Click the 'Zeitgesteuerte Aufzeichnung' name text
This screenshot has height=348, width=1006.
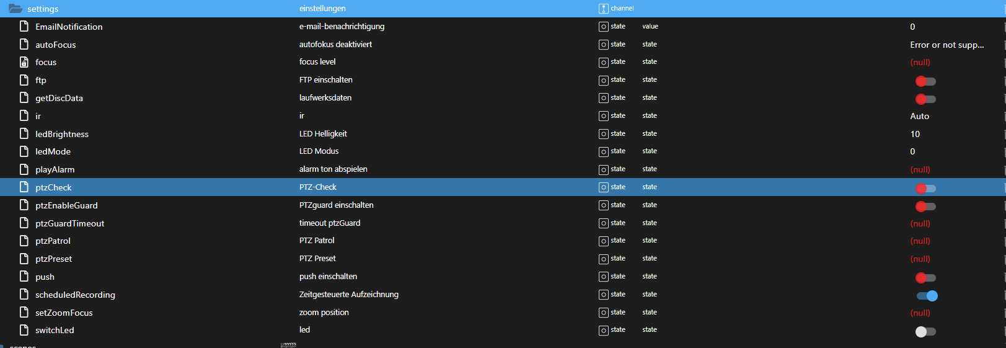(x=349, y=295)
